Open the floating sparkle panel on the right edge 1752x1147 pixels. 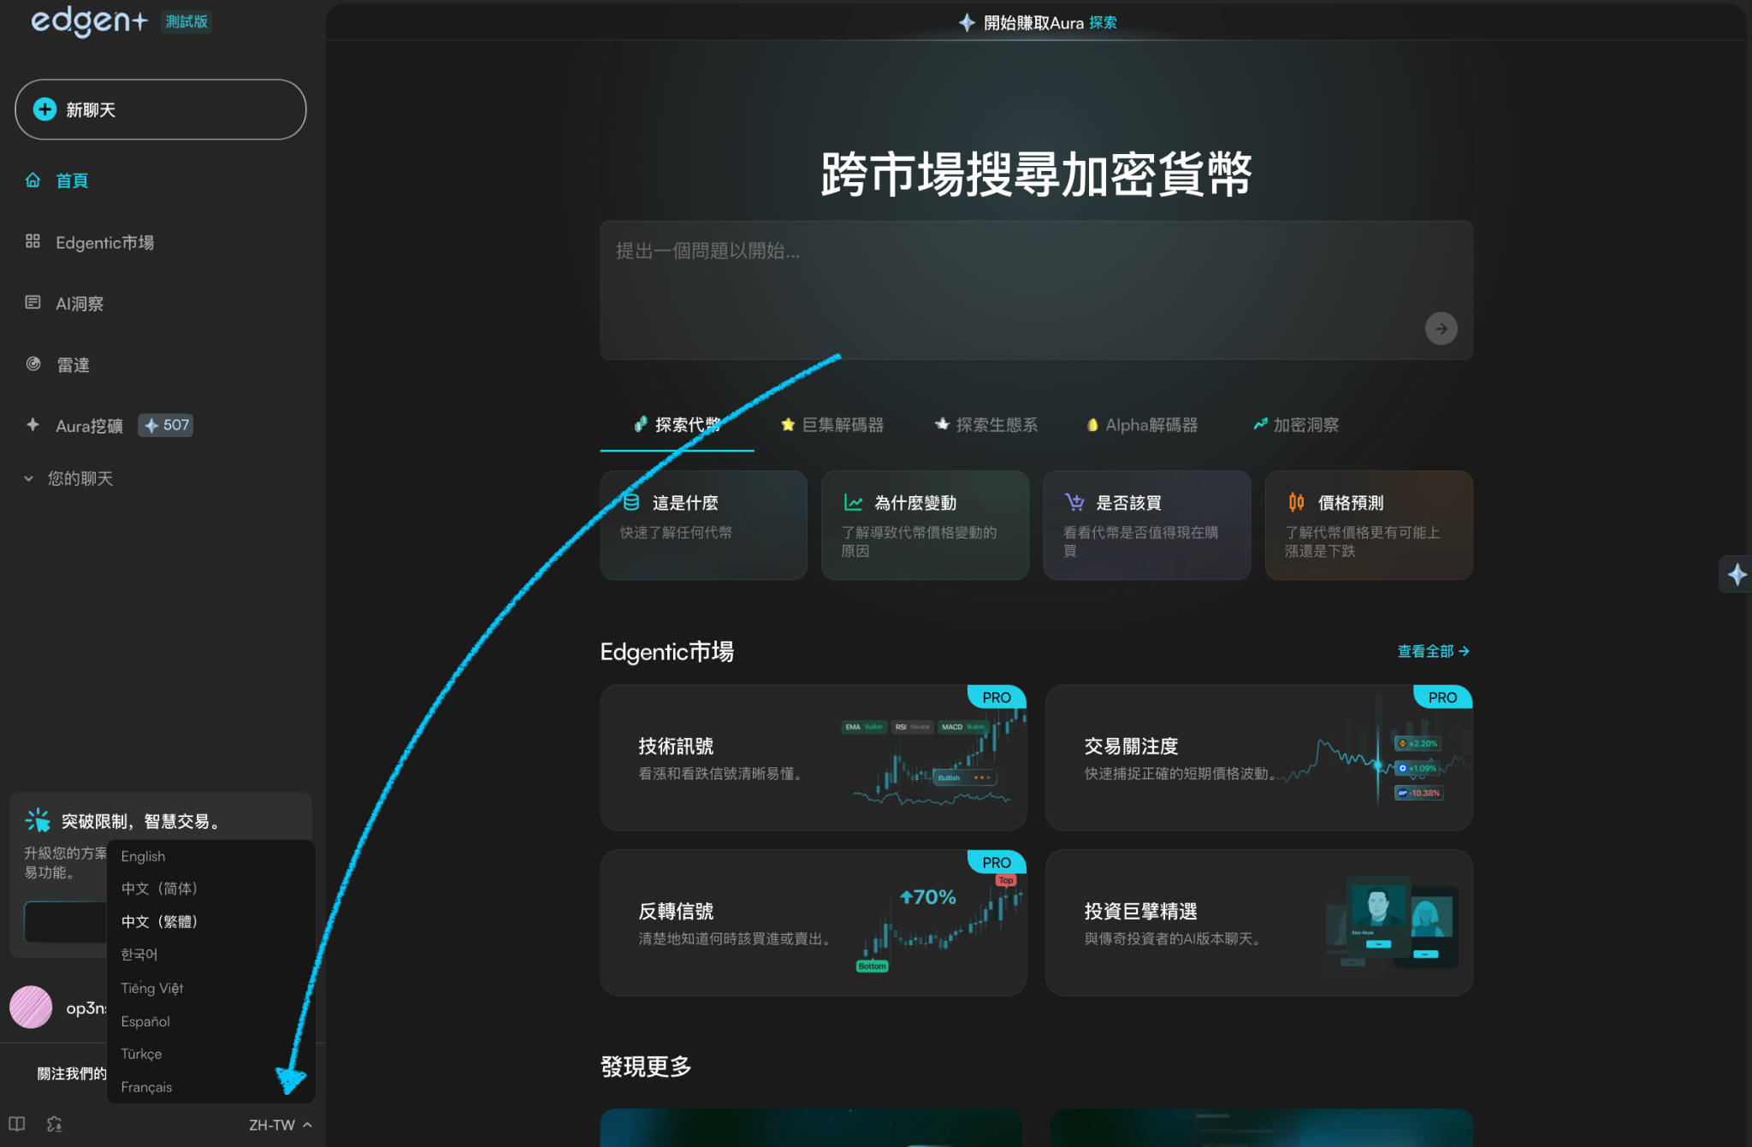coord(1736,574)
